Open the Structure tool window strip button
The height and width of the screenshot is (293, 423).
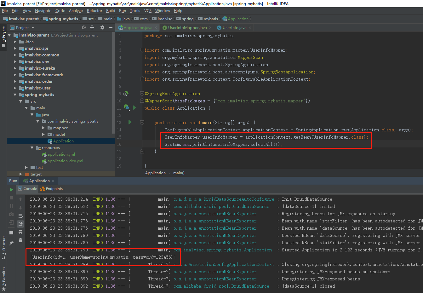3,247
